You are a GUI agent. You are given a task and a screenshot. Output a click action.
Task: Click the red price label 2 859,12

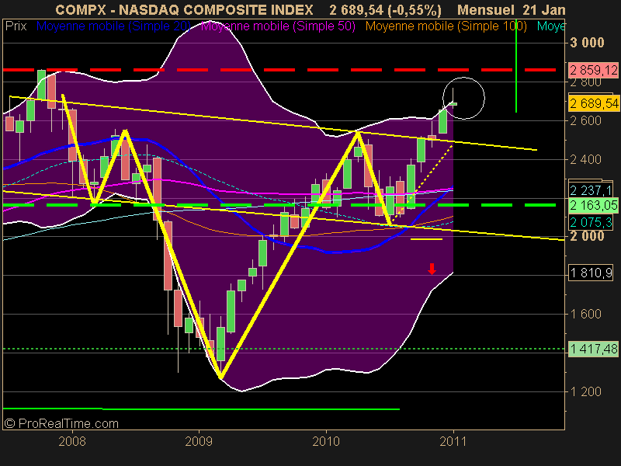593,70
